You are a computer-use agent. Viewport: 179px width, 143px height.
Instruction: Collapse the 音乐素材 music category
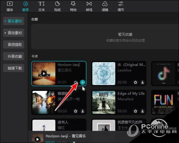(14, 21)
